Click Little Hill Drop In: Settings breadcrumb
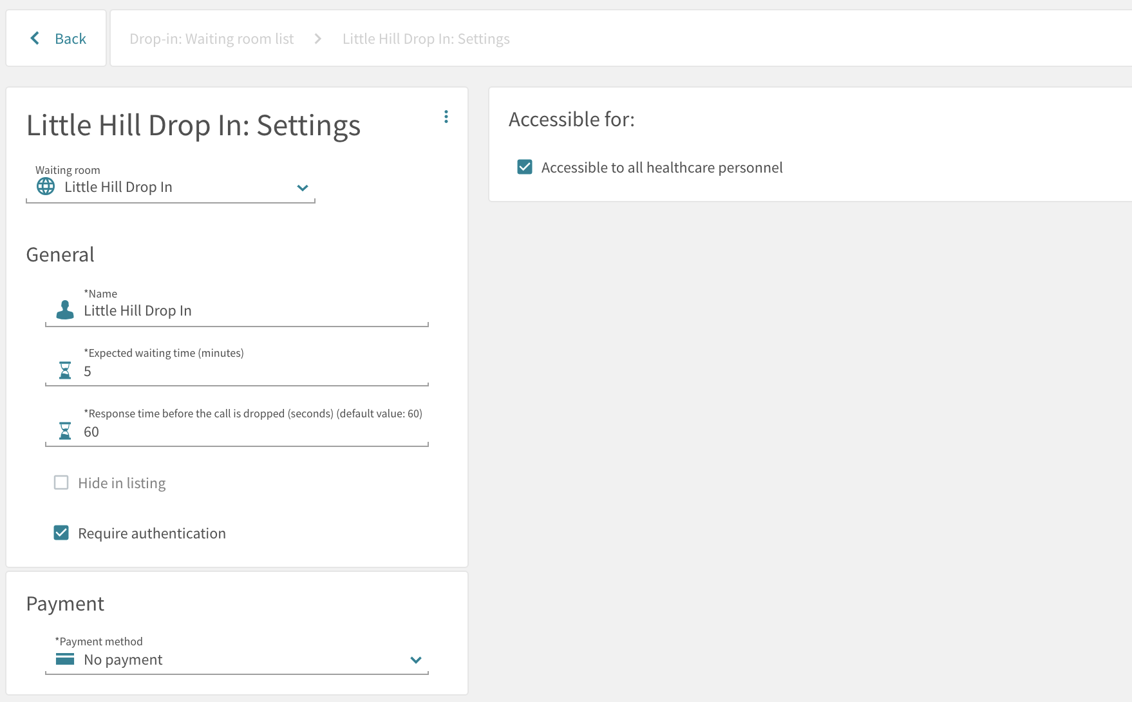The image size is (1132, 702). pos(426,39)
